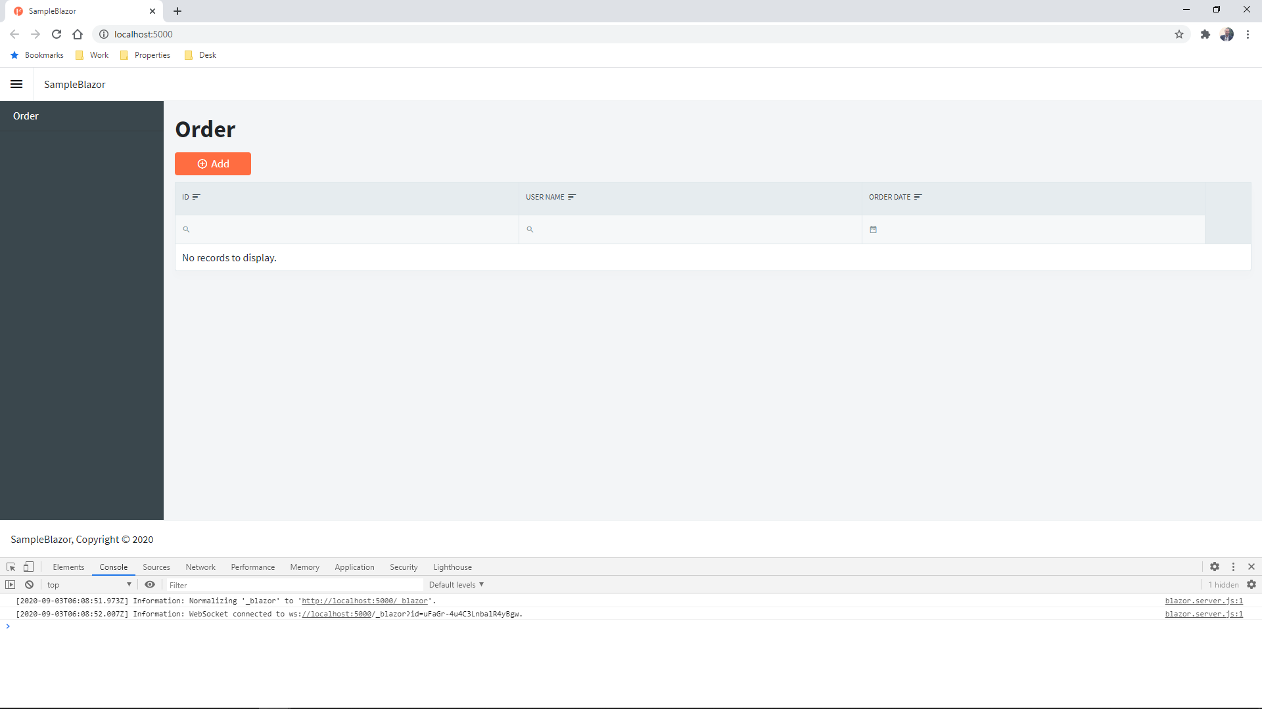Image resolution: width=1262 pixels, height=709 pixels.
Task: Open the Work bookmarks folder
Action: click(92, 55)
